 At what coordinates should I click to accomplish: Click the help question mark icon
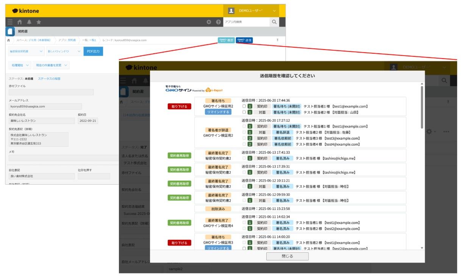click(218, 22)
